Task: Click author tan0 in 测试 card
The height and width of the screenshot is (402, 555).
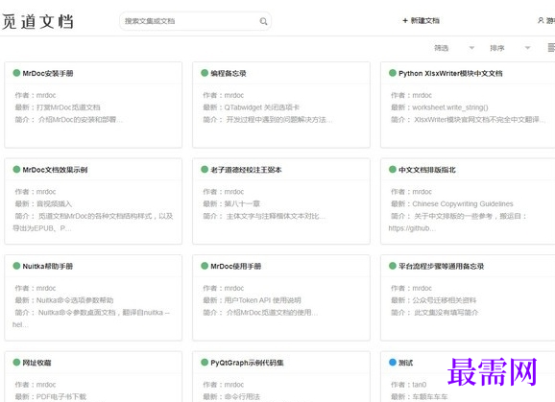Action: tap(420, 385)
